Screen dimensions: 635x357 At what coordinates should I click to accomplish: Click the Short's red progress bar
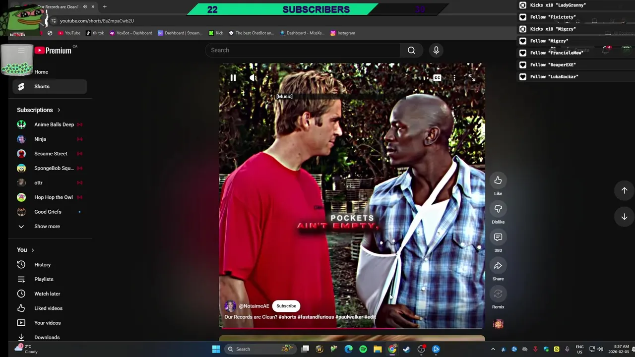[x=352, y=328]
